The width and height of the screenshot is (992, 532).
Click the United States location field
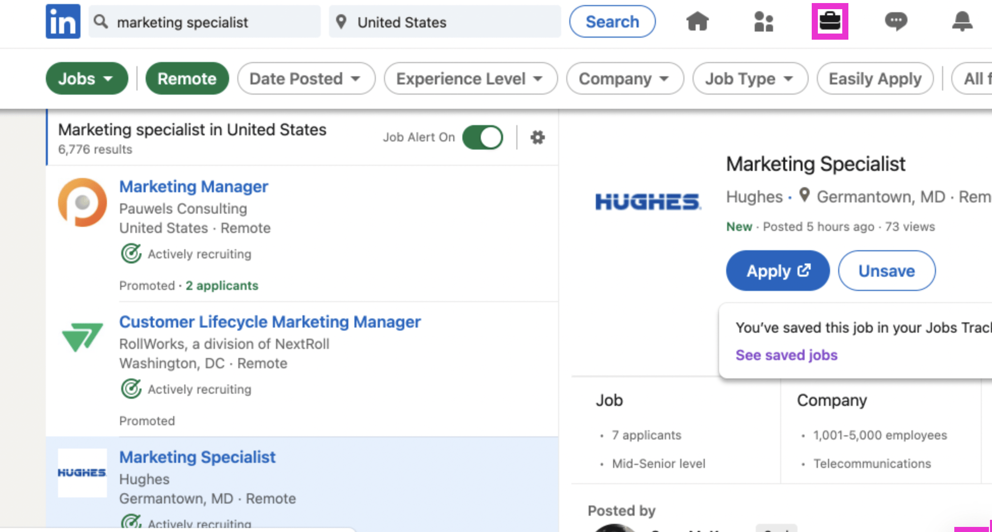click(445, 21)
